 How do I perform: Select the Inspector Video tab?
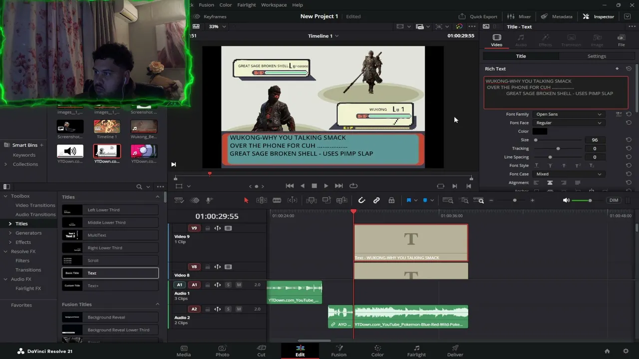pos(496,40)
